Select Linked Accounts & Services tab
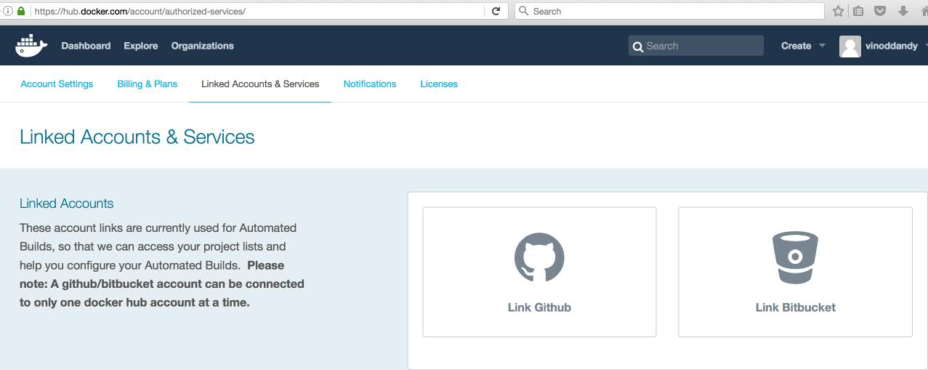This screenshot has width=928, height=370. tap(260, 84)
